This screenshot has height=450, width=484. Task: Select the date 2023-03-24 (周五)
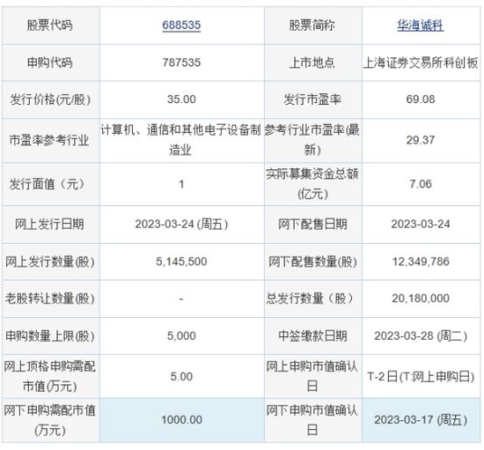pos(181,225)
